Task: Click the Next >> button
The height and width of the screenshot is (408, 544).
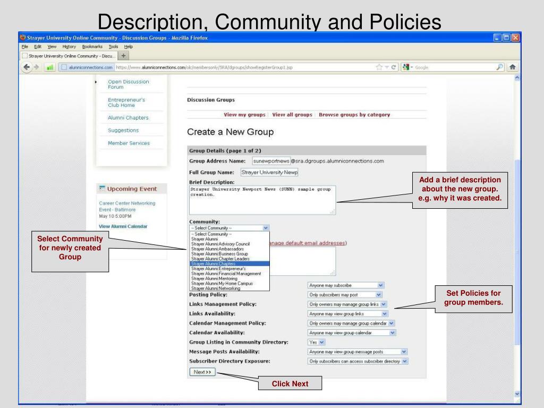Action: 202,372
